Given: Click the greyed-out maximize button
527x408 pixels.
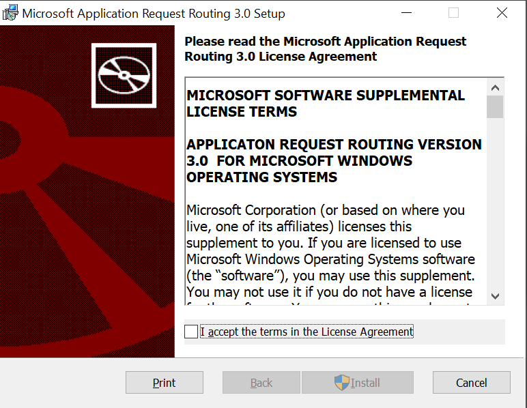Looking at the screenshot, I should [454, 13].
